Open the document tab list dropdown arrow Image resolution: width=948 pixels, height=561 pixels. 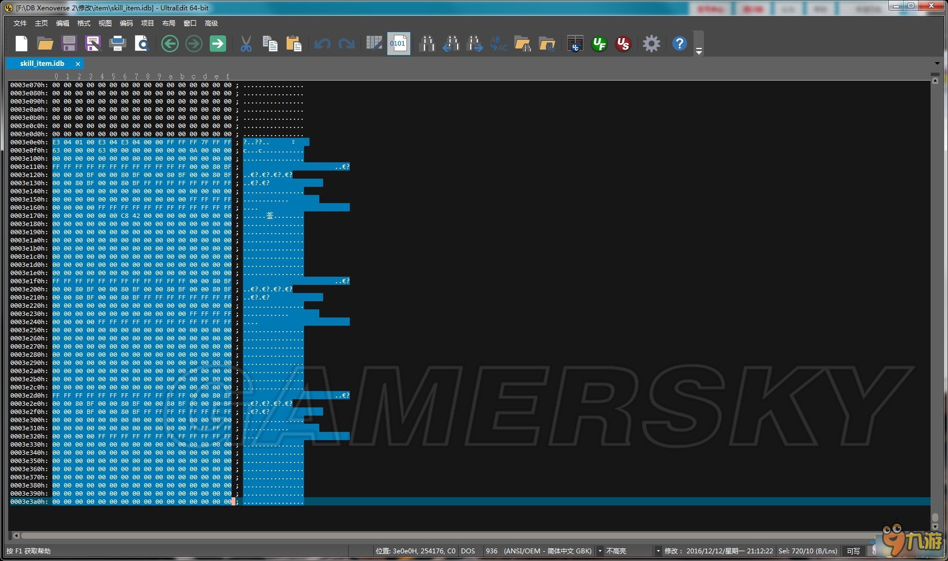pyautogui.click(x=937, y=64)
